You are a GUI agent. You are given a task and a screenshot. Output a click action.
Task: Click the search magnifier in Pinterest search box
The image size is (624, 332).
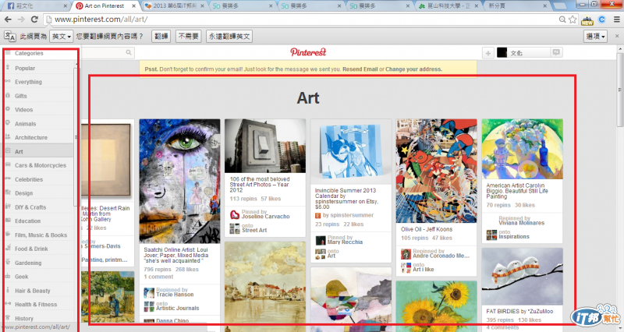pyautogui.click(x=129, y=52)
